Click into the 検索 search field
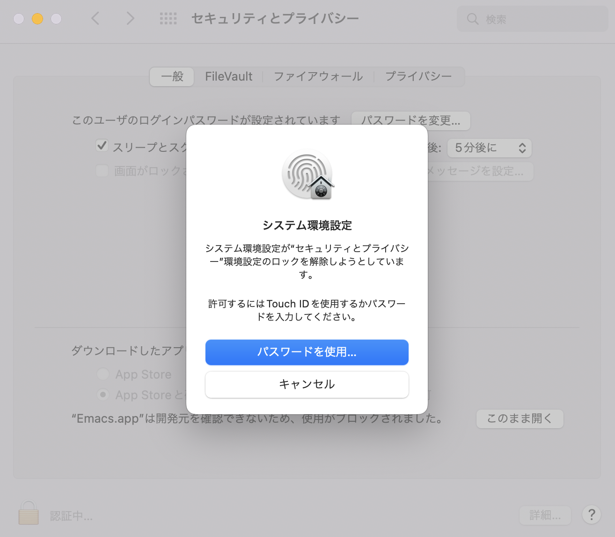This screenshot has height=537, width=615. (532, 19)
